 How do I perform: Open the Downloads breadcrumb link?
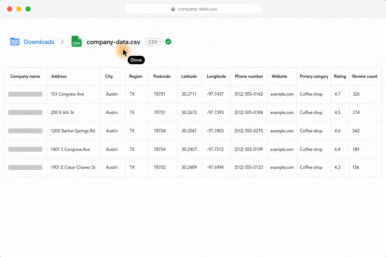[x=39, y=42]
